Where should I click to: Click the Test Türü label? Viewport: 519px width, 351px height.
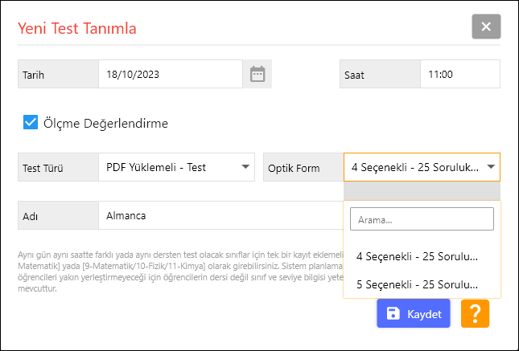point(43,169)
